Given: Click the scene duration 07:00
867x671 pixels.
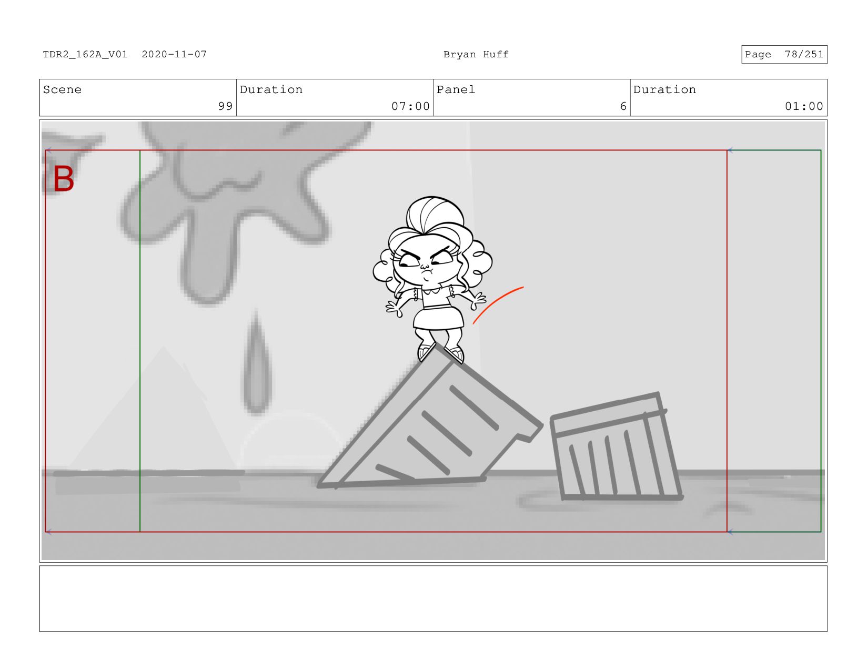Looking at the screenshot, I should coord(410,106).
